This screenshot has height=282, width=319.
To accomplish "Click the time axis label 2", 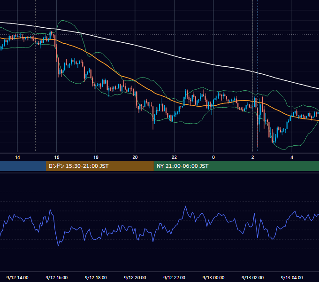I will (253, 157).
